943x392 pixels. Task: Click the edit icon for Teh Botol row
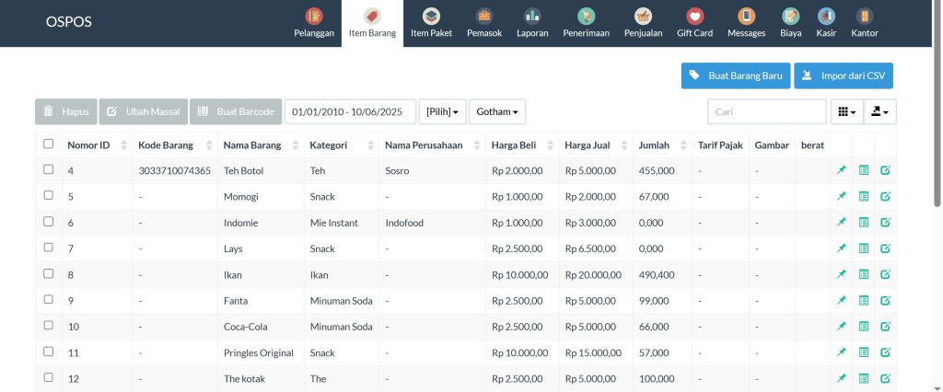[x=885, y=170]
